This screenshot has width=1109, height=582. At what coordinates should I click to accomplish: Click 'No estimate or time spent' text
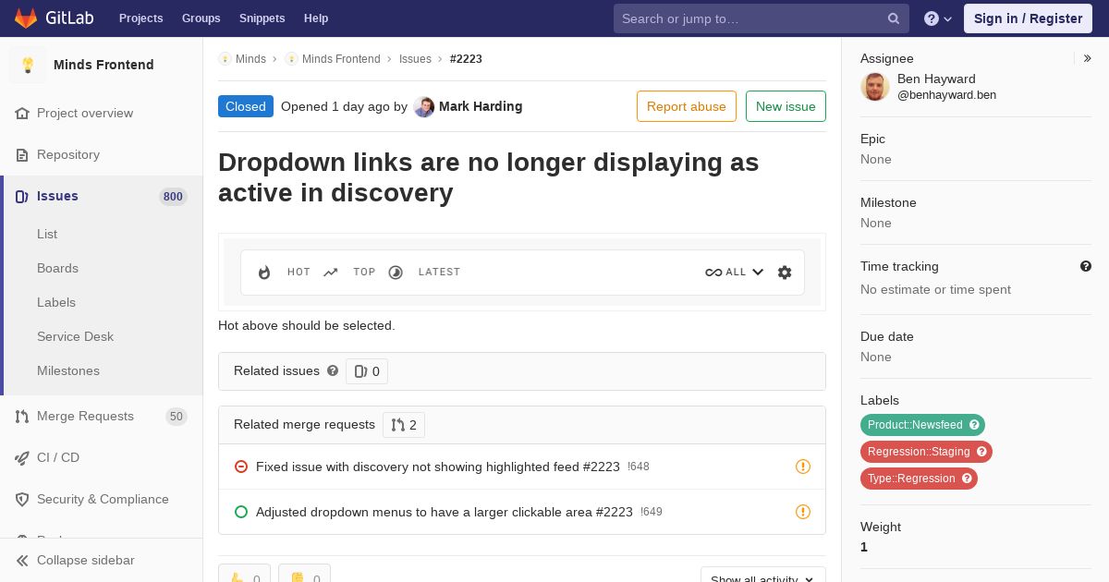(935, 289)
